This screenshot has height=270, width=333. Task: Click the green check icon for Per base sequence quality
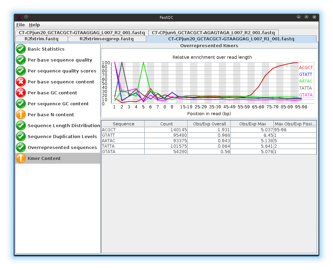[21, 60]
